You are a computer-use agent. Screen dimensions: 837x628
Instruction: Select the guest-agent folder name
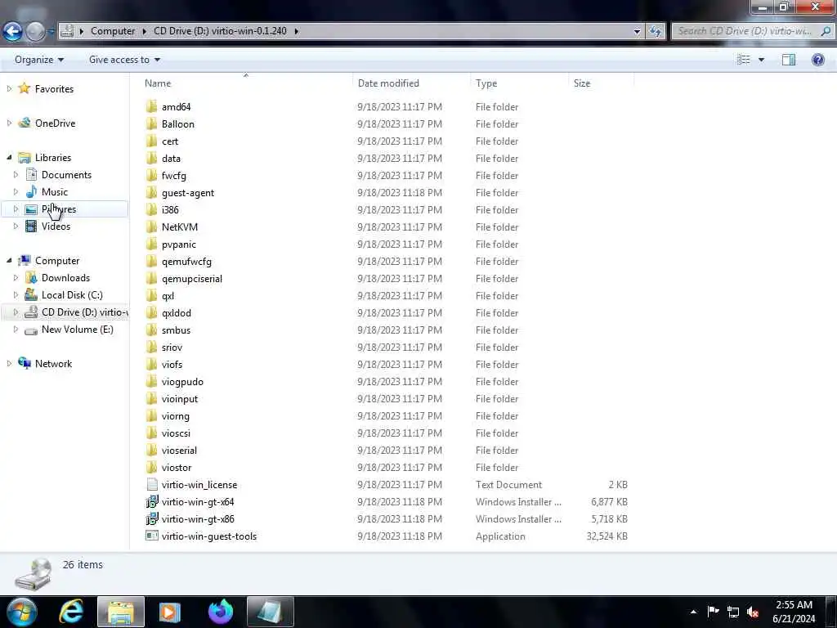(x=188, y=193)
